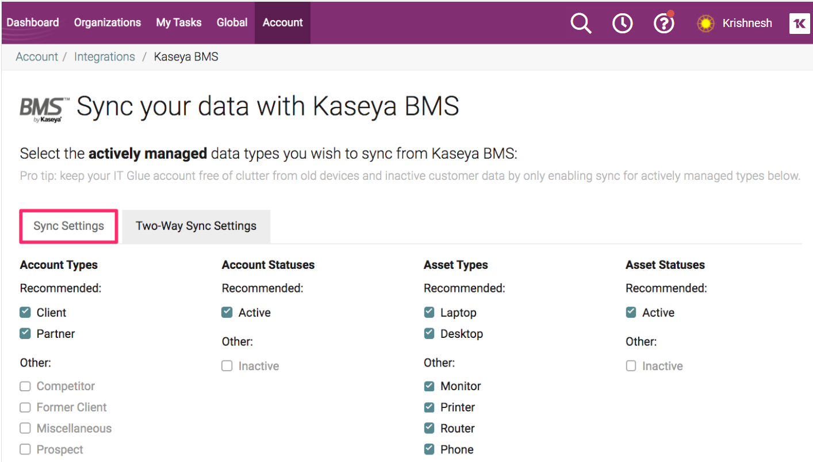Click the Account Types column heading
Screen dimensions: 813x462
(59, 265)
